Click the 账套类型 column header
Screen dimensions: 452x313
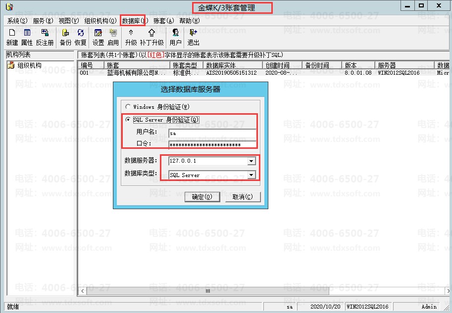pyautogui.click(x=187, y=65)
